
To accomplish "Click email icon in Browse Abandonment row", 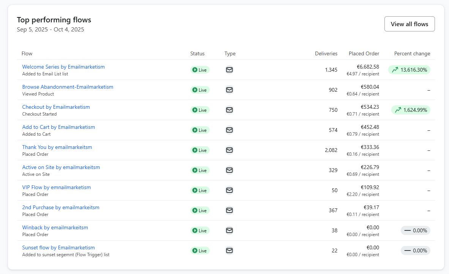I will 229,90.
